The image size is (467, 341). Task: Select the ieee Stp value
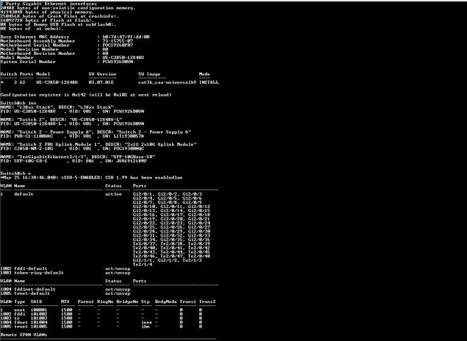[x=147, y=322]
